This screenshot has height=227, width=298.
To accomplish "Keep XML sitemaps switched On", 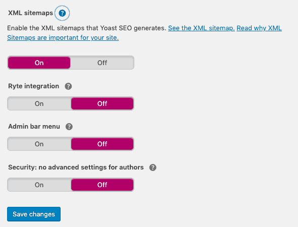I will (x=39, y=63).
